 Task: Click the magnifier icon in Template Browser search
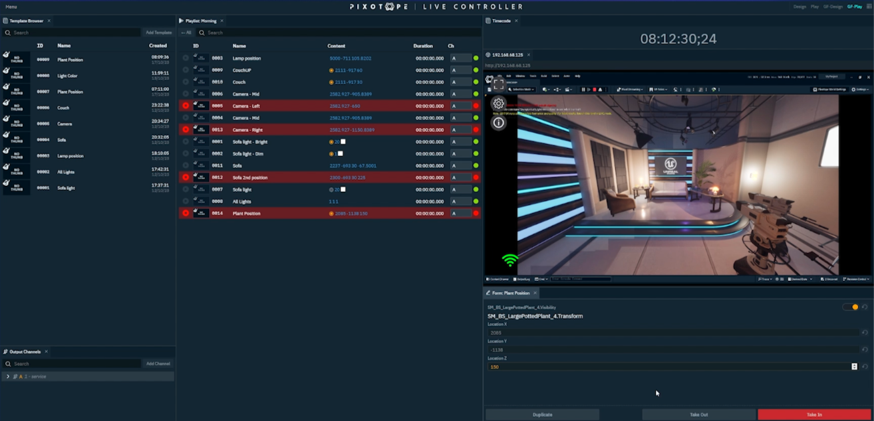(x=7, y=33)
